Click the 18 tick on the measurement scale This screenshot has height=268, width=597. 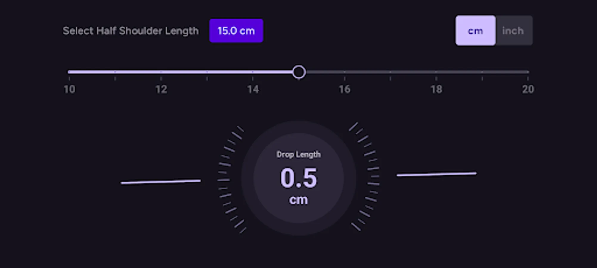tap(436, 89)
